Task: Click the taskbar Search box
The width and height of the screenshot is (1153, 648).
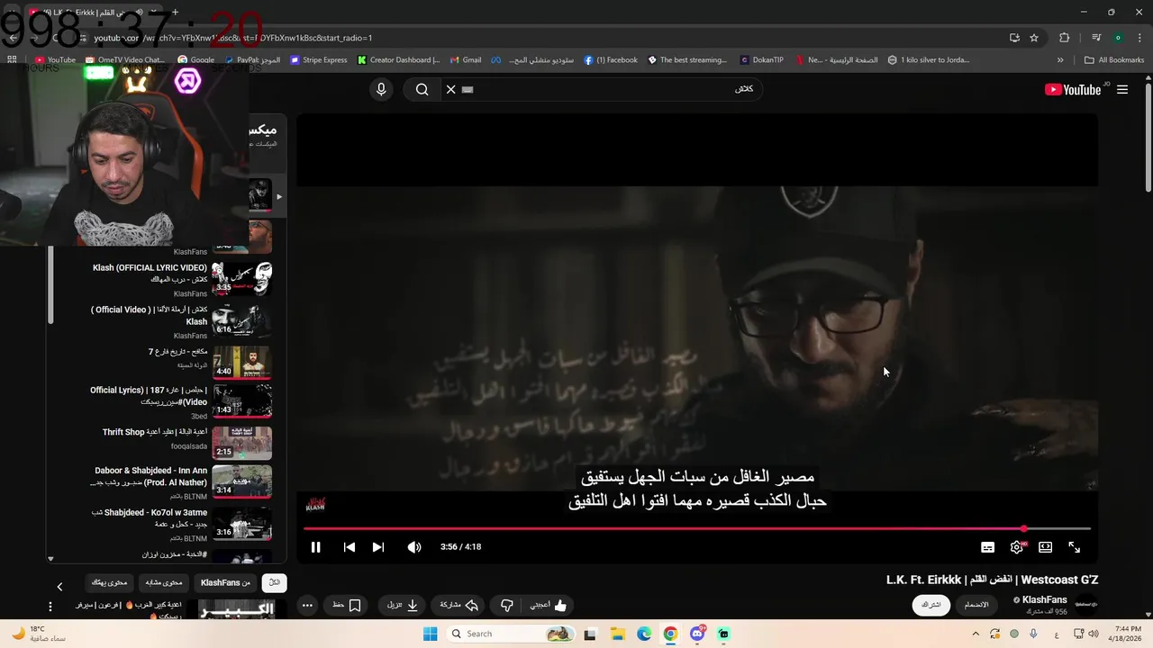Action: click(x=510, y=634)
